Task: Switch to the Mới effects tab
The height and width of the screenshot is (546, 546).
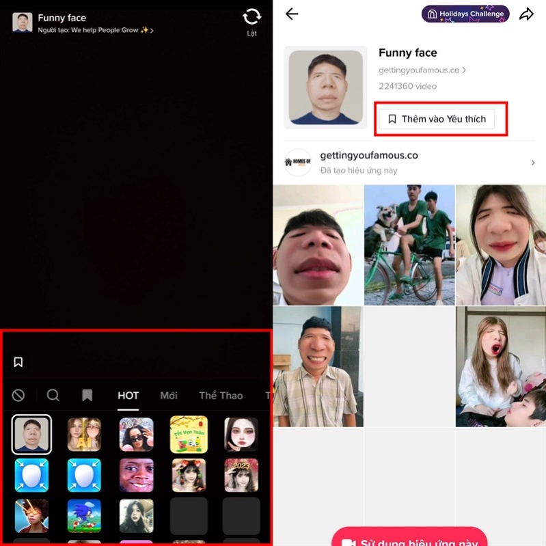Action: pos(169,396)
